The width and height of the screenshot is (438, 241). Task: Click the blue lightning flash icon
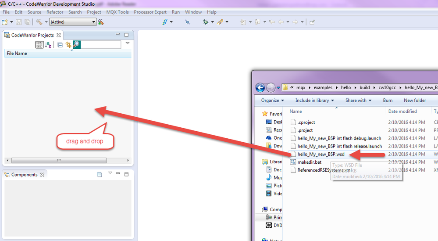tap(165, 22)
